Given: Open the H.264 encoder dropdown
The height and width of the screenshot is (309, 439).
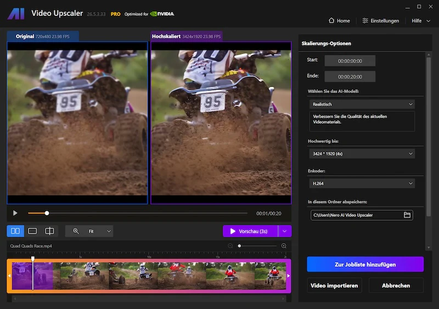Looking at the screenshot, I should coord(362,183).
